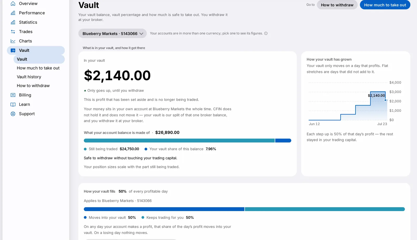Viewport: 417px width, 240px height.
Task: Open the Blueberry Markets account dropdown
Action: point(112,33)
